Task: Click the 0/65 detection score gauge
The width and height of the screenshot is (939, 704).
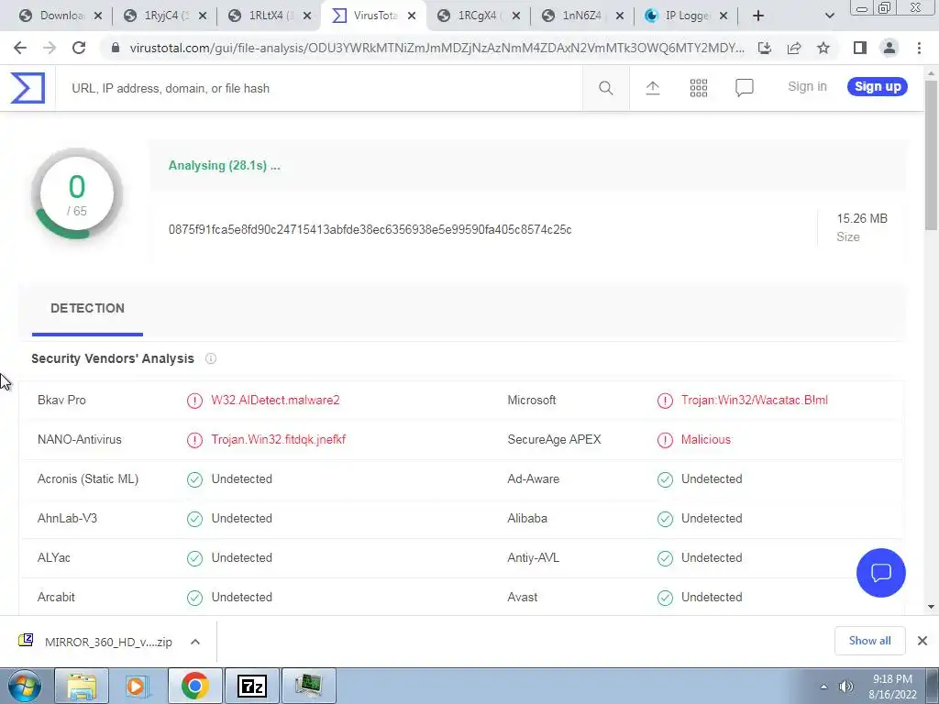Action: (77, 194)
